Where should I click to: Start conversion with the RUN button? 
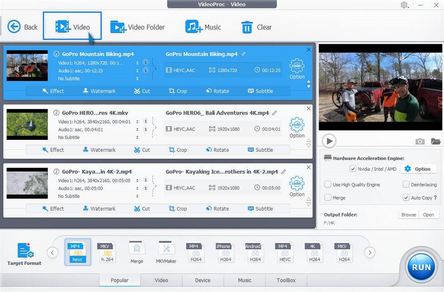(421, 267)
